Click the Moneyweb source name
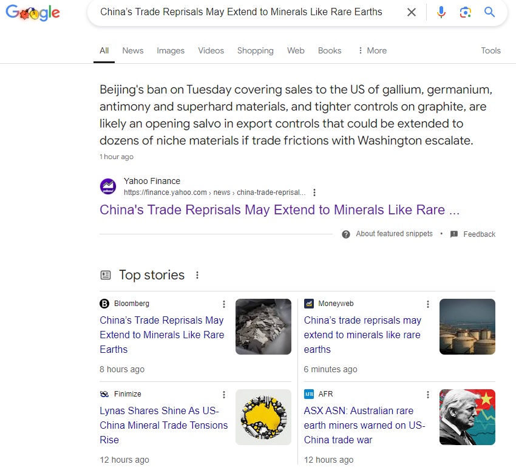Screen dimensions: 516x470 click(336, 304)
